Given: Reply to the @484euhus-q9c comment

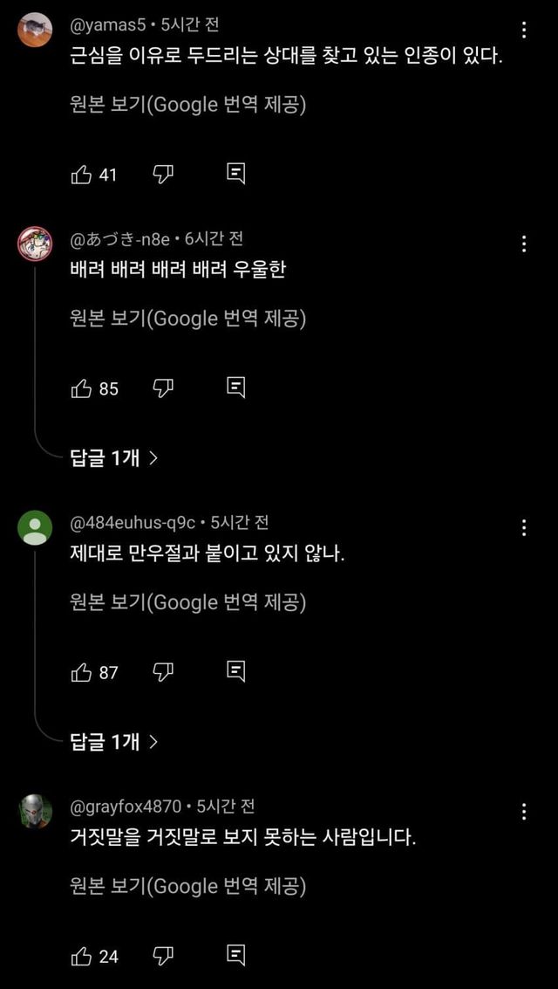Looking at the screenshot, I should [x=235, y=672].
